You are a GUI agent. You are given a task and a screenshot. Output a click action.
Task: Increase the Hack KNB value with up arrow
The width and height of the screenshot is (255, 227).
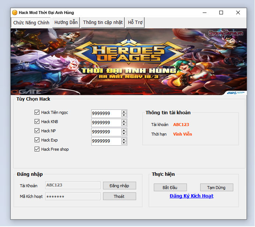coord(124,121)
